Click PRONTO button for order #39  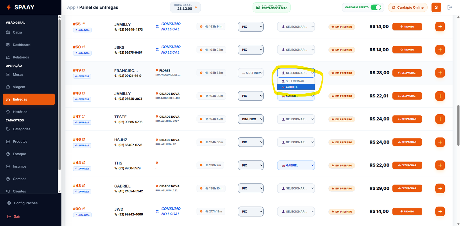click(x=407, y=212)
